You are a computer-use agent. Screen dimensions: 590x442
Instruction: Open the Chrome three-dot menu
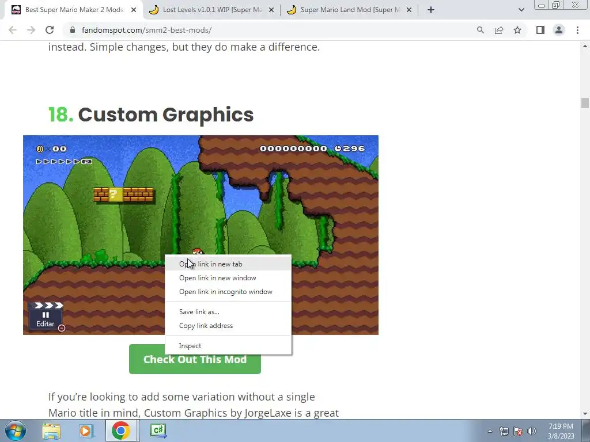[577, 30]
